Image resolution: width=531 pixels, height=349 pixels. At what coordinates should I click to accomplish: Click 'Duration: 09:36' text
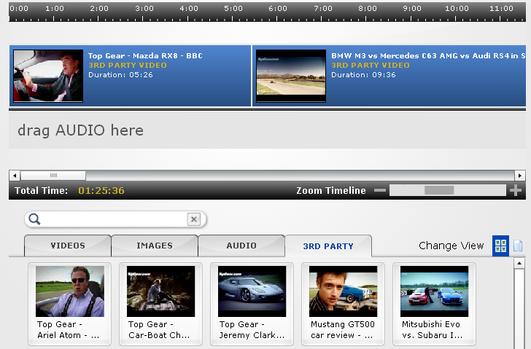click(363, 75)
